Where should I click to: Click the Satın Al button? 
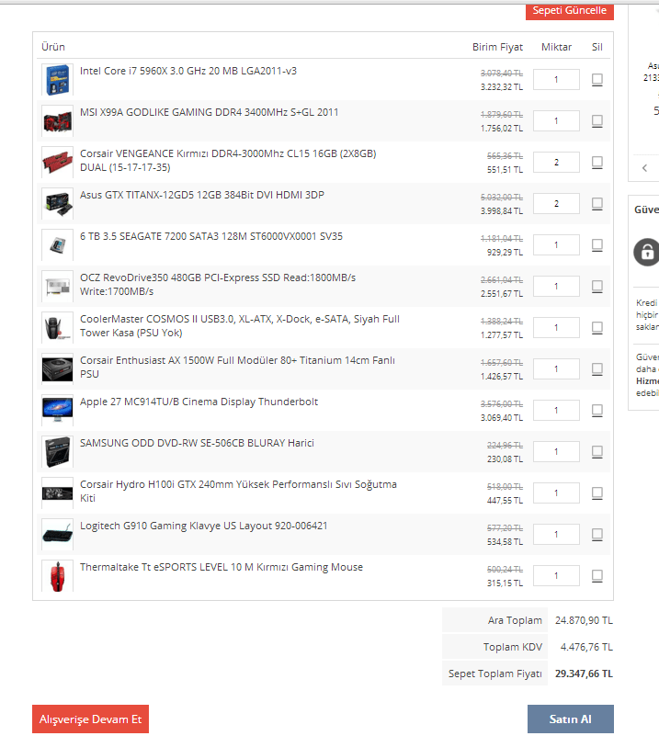tap(570, 719)
